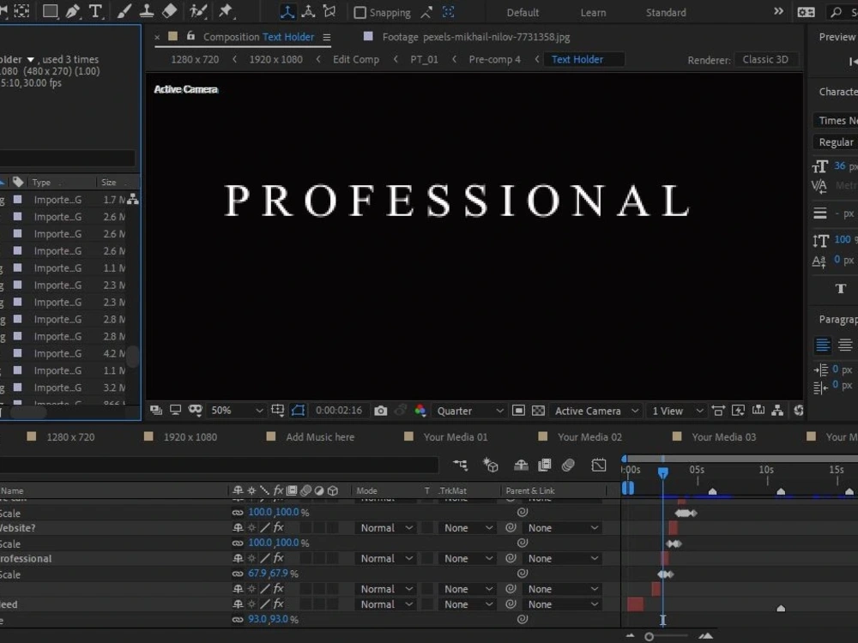Toggle hide shy layers icon
Image resolution: width=858 pixels, height=643 pixels.
tap(521, 466)
